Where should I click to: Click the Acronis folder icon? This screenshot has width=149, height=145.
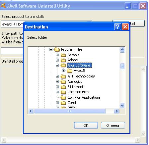tap(63, 55)
